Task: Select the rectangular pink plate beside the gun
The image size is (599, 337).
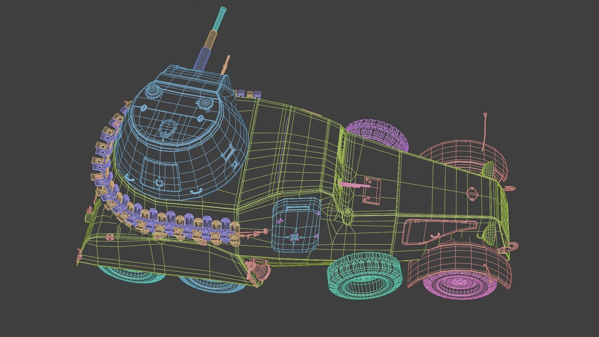Action: [x=372, y=191]
